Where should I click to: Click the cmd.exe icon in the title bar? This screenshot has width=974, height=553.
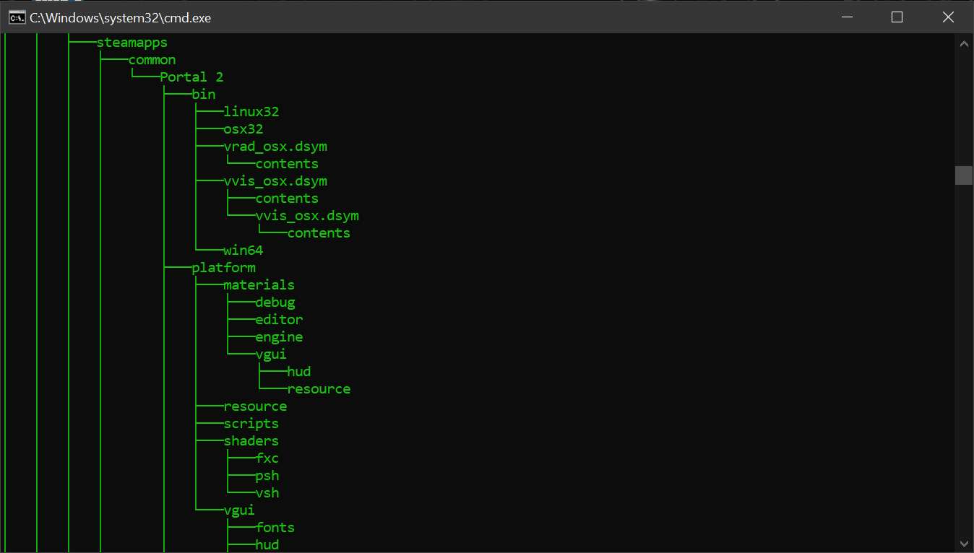click(x=16, y=17)
